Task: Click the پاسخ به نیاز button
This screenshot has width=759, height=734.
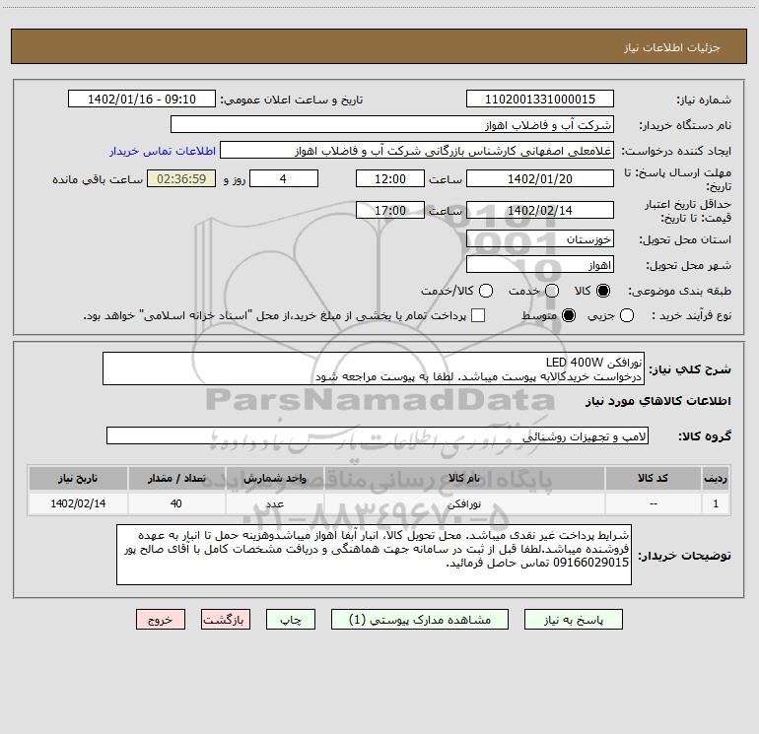Action: [573, 620]
